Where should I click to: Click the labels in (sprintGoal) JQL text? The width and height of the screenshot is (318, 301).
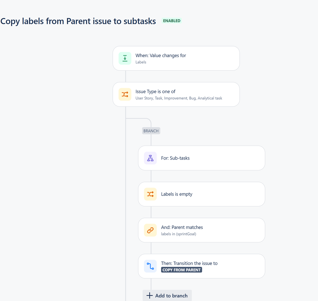click(179, 234)
